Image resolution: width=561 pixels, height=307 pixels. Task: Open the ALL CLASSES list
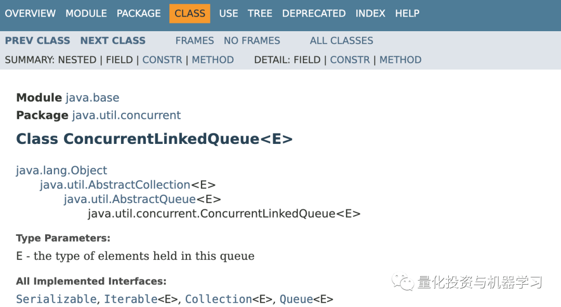(341, 41)
